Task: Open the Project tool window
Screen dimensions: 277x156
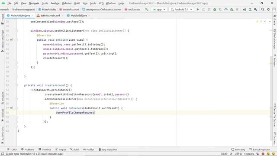Action: 3,19
